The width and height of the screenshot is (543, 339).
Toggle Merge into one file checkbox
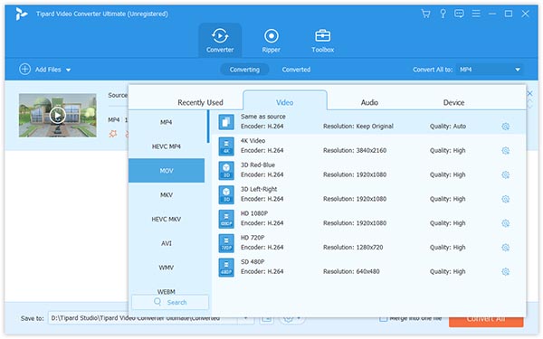click(x=383, y=318)
